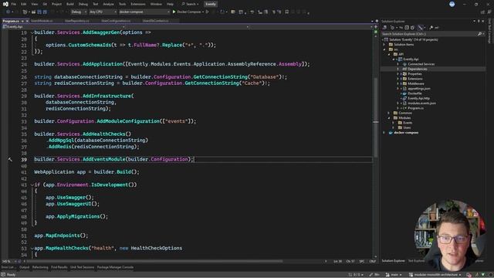Select Dockerfile in Solution Explorer

coord(414,93)
